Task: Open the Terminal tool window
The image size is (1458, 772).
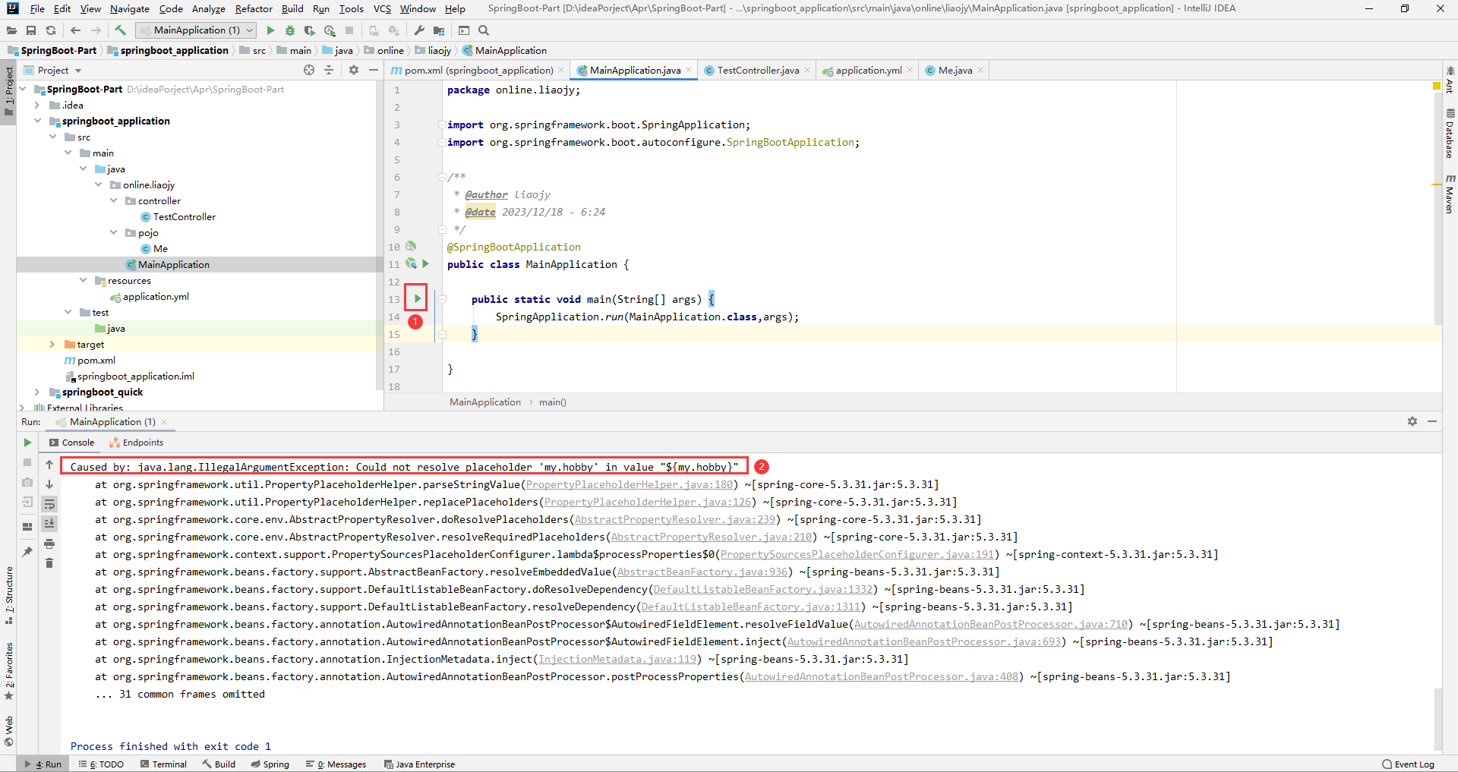Action: (x=163, y=764)
